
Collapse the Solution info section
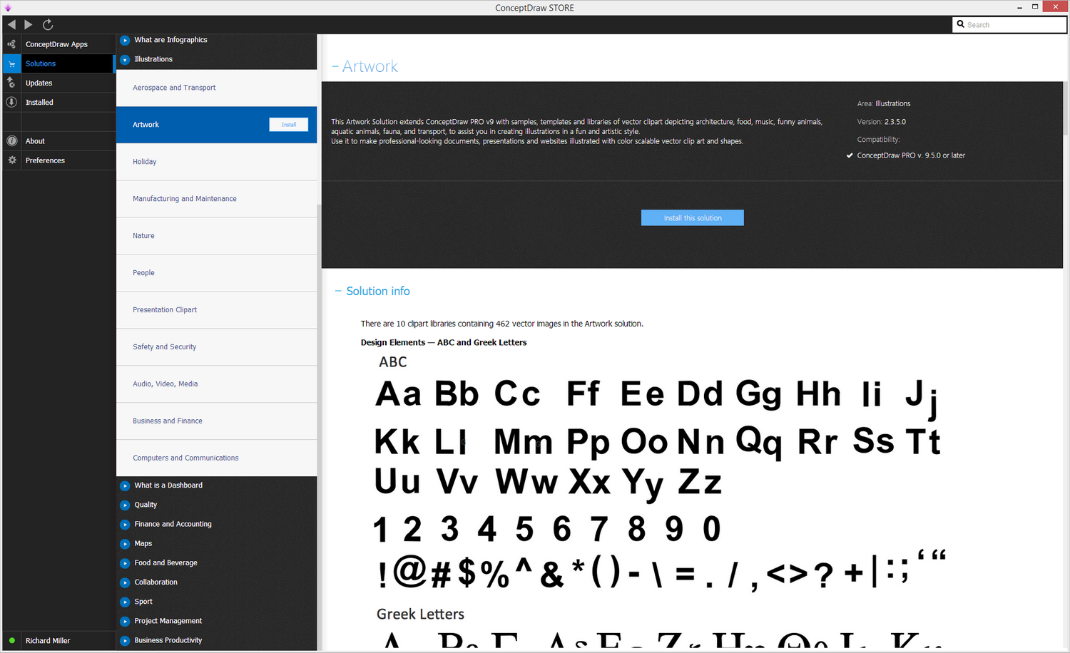[x=338, y=291]
